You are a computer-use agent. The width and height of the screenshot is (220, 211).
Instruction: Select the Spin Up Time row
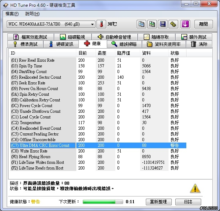98,66
